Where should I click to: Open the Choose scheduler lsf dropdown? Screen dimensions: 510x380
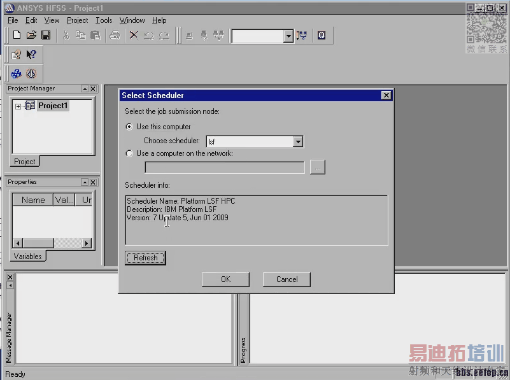(297, 141)
